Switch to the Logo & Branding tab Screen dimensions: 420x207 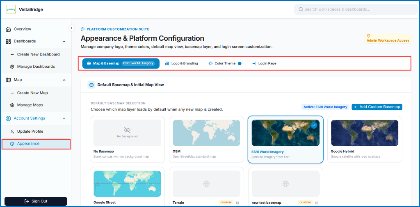(x=182, y=63)
